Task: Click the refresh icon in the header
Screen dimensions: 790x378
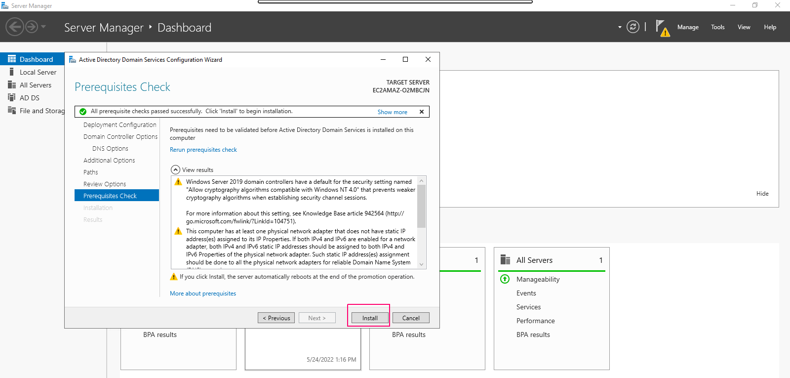Action: pyautogui.click(x=633, y=27)
